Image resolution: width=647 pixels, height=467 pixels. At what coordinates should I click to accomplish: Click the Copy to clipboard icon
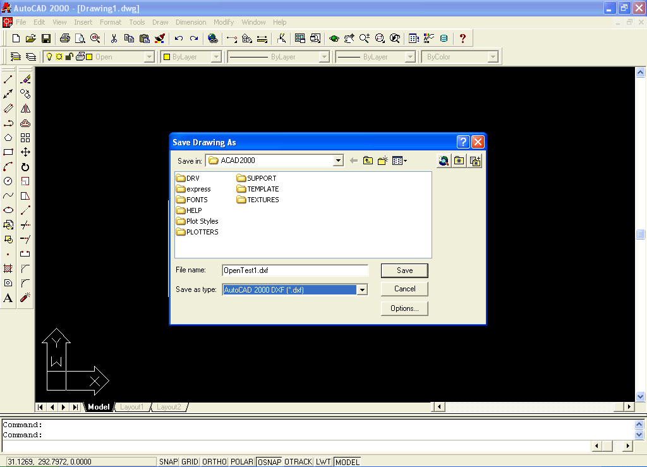(x=129, y=39)
